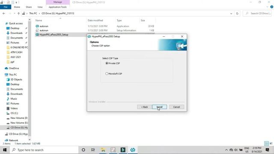The height and width of the screenshot is (154, 274).
Task: Switch to details view layout icon
Action: [x=266, y=144]
